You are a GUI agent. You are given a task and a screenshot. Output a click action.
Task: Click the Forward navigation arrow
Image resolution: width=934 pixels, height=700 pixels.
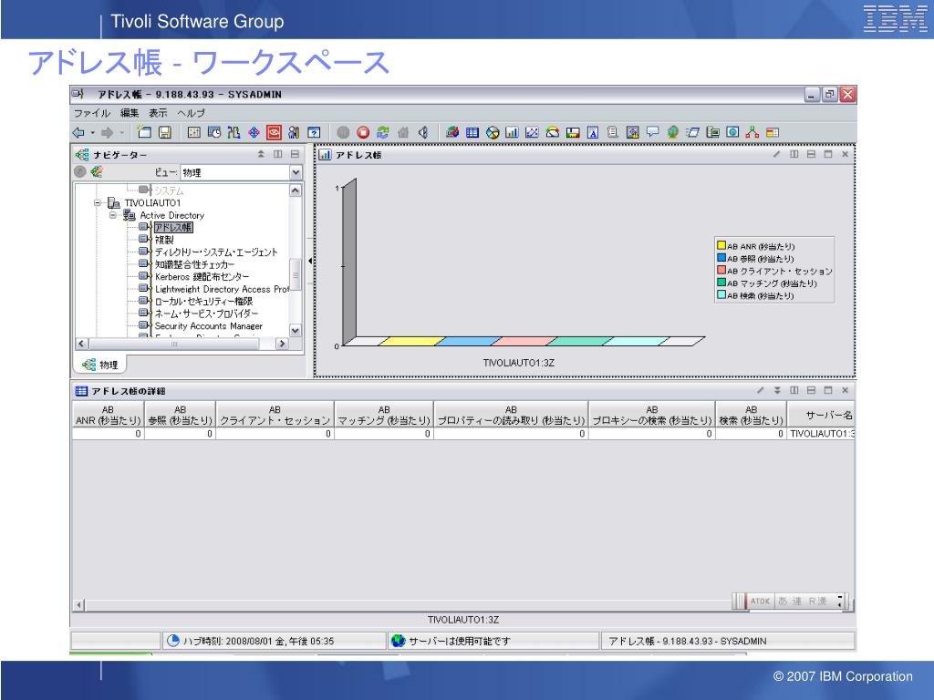pyautogui.click(x=108, y=133)
